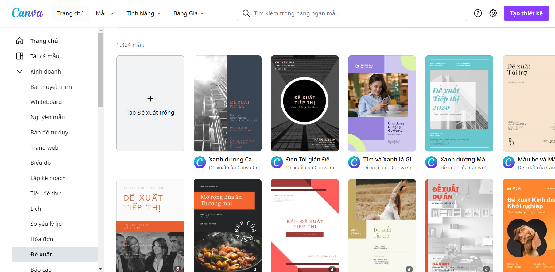Image resolution: width=555 pixels, height=272 pixels.
Task: Open the settings gear icon
Action: coord(493,13)
